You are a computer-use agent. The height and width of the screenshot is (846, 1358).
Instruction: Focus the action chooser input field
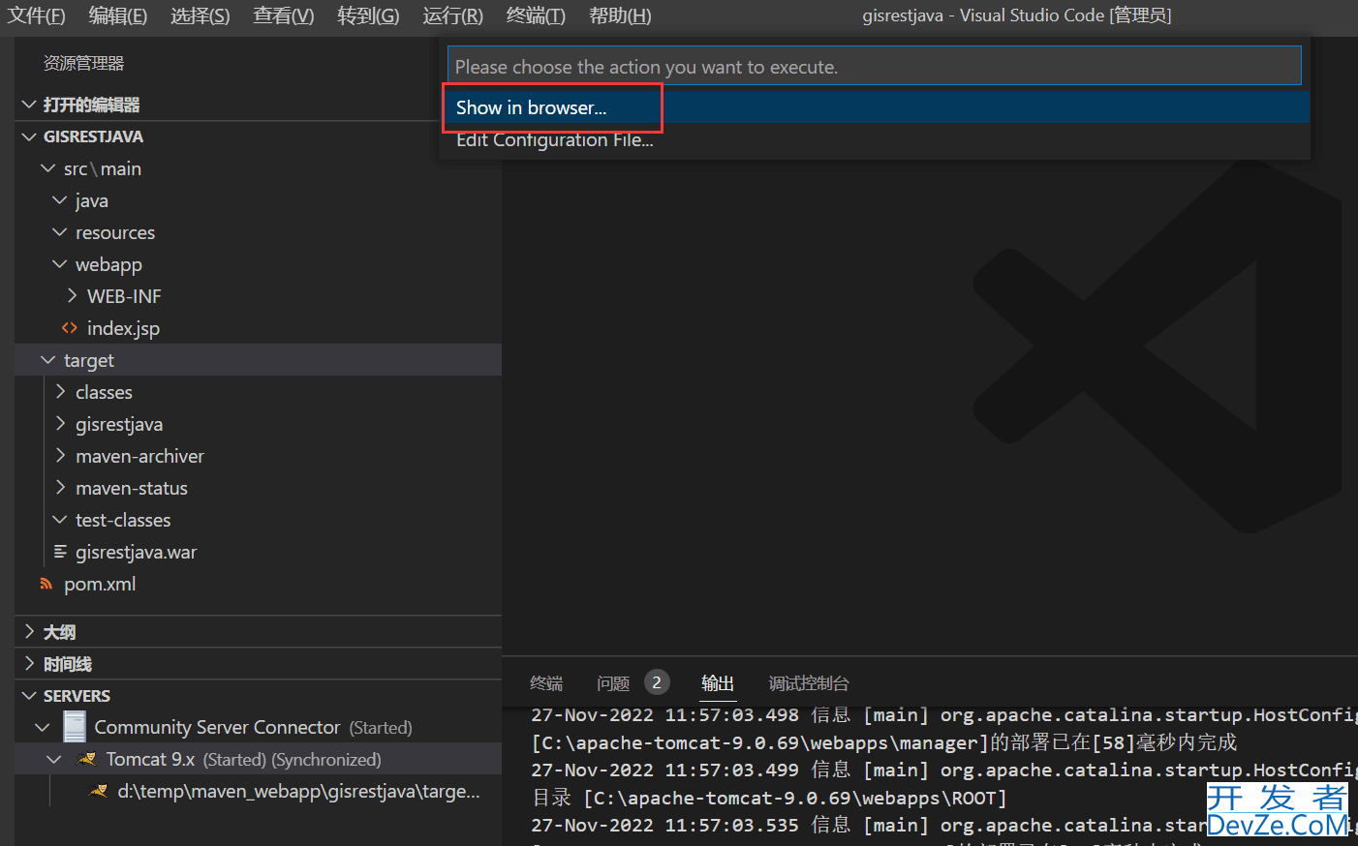(x=875, y=67)
